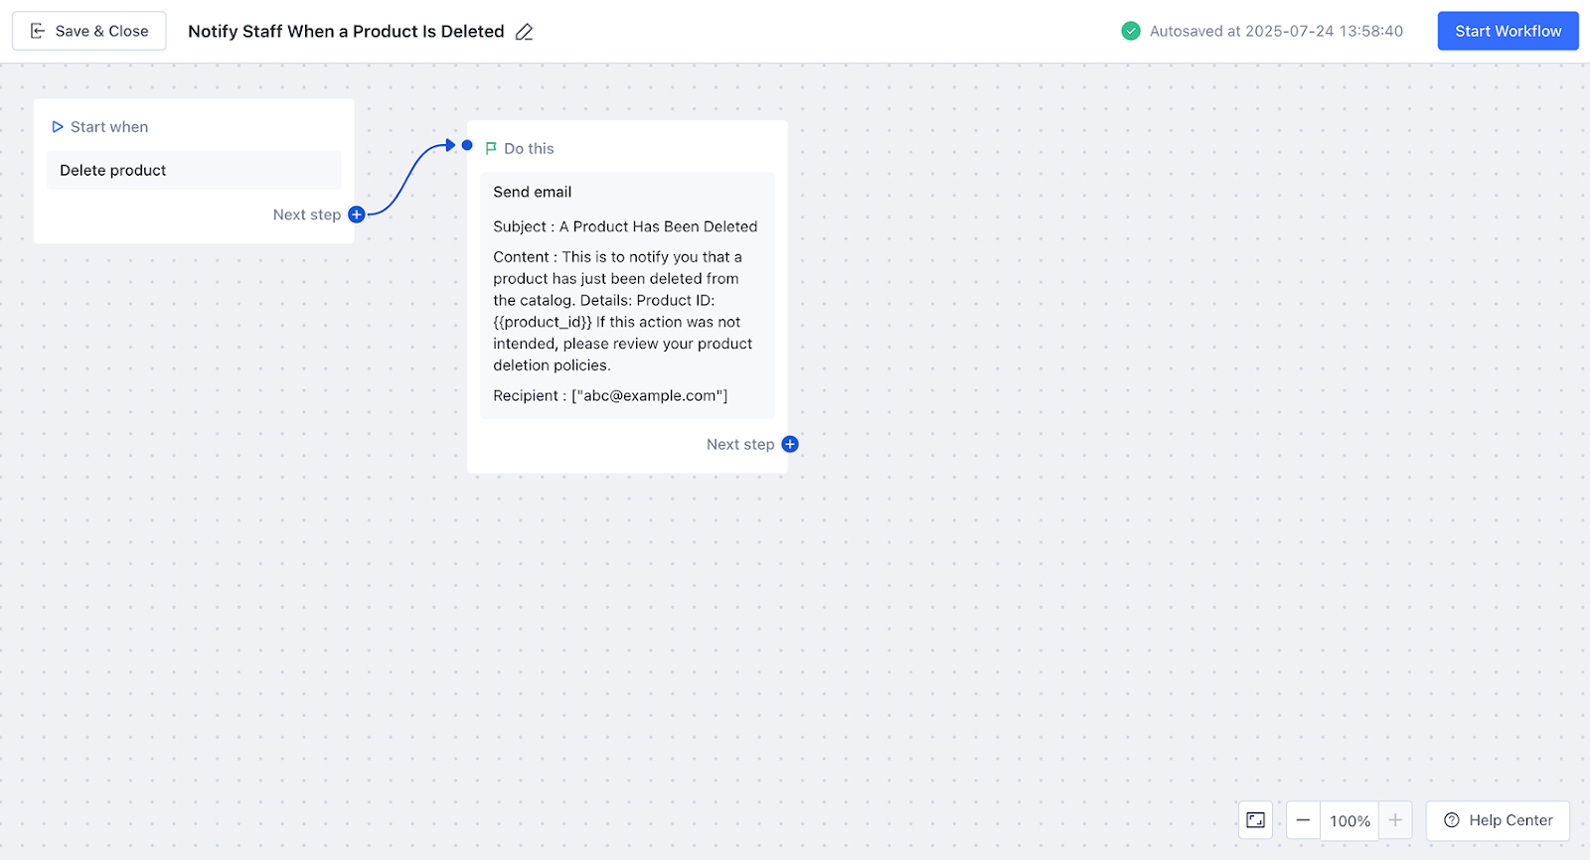Image resolution: width=1590 pixels, height=860 pixels.
Task: Select the Delete product trigger block
Action: [x=194, y=171]
